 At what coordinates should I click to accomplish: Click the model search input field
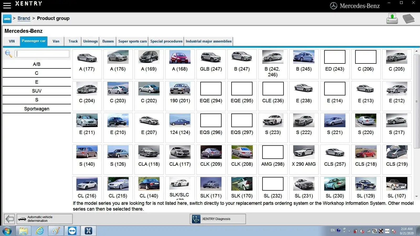(x=42, y=54)
